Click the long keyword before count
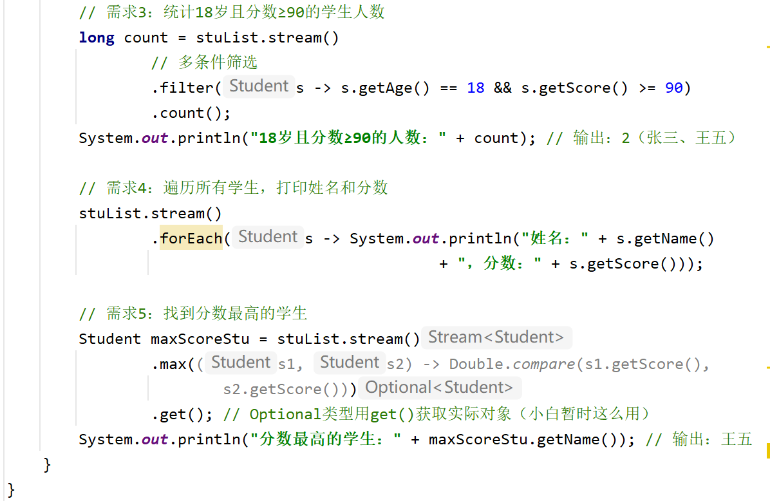 click(x=97, y=38)
